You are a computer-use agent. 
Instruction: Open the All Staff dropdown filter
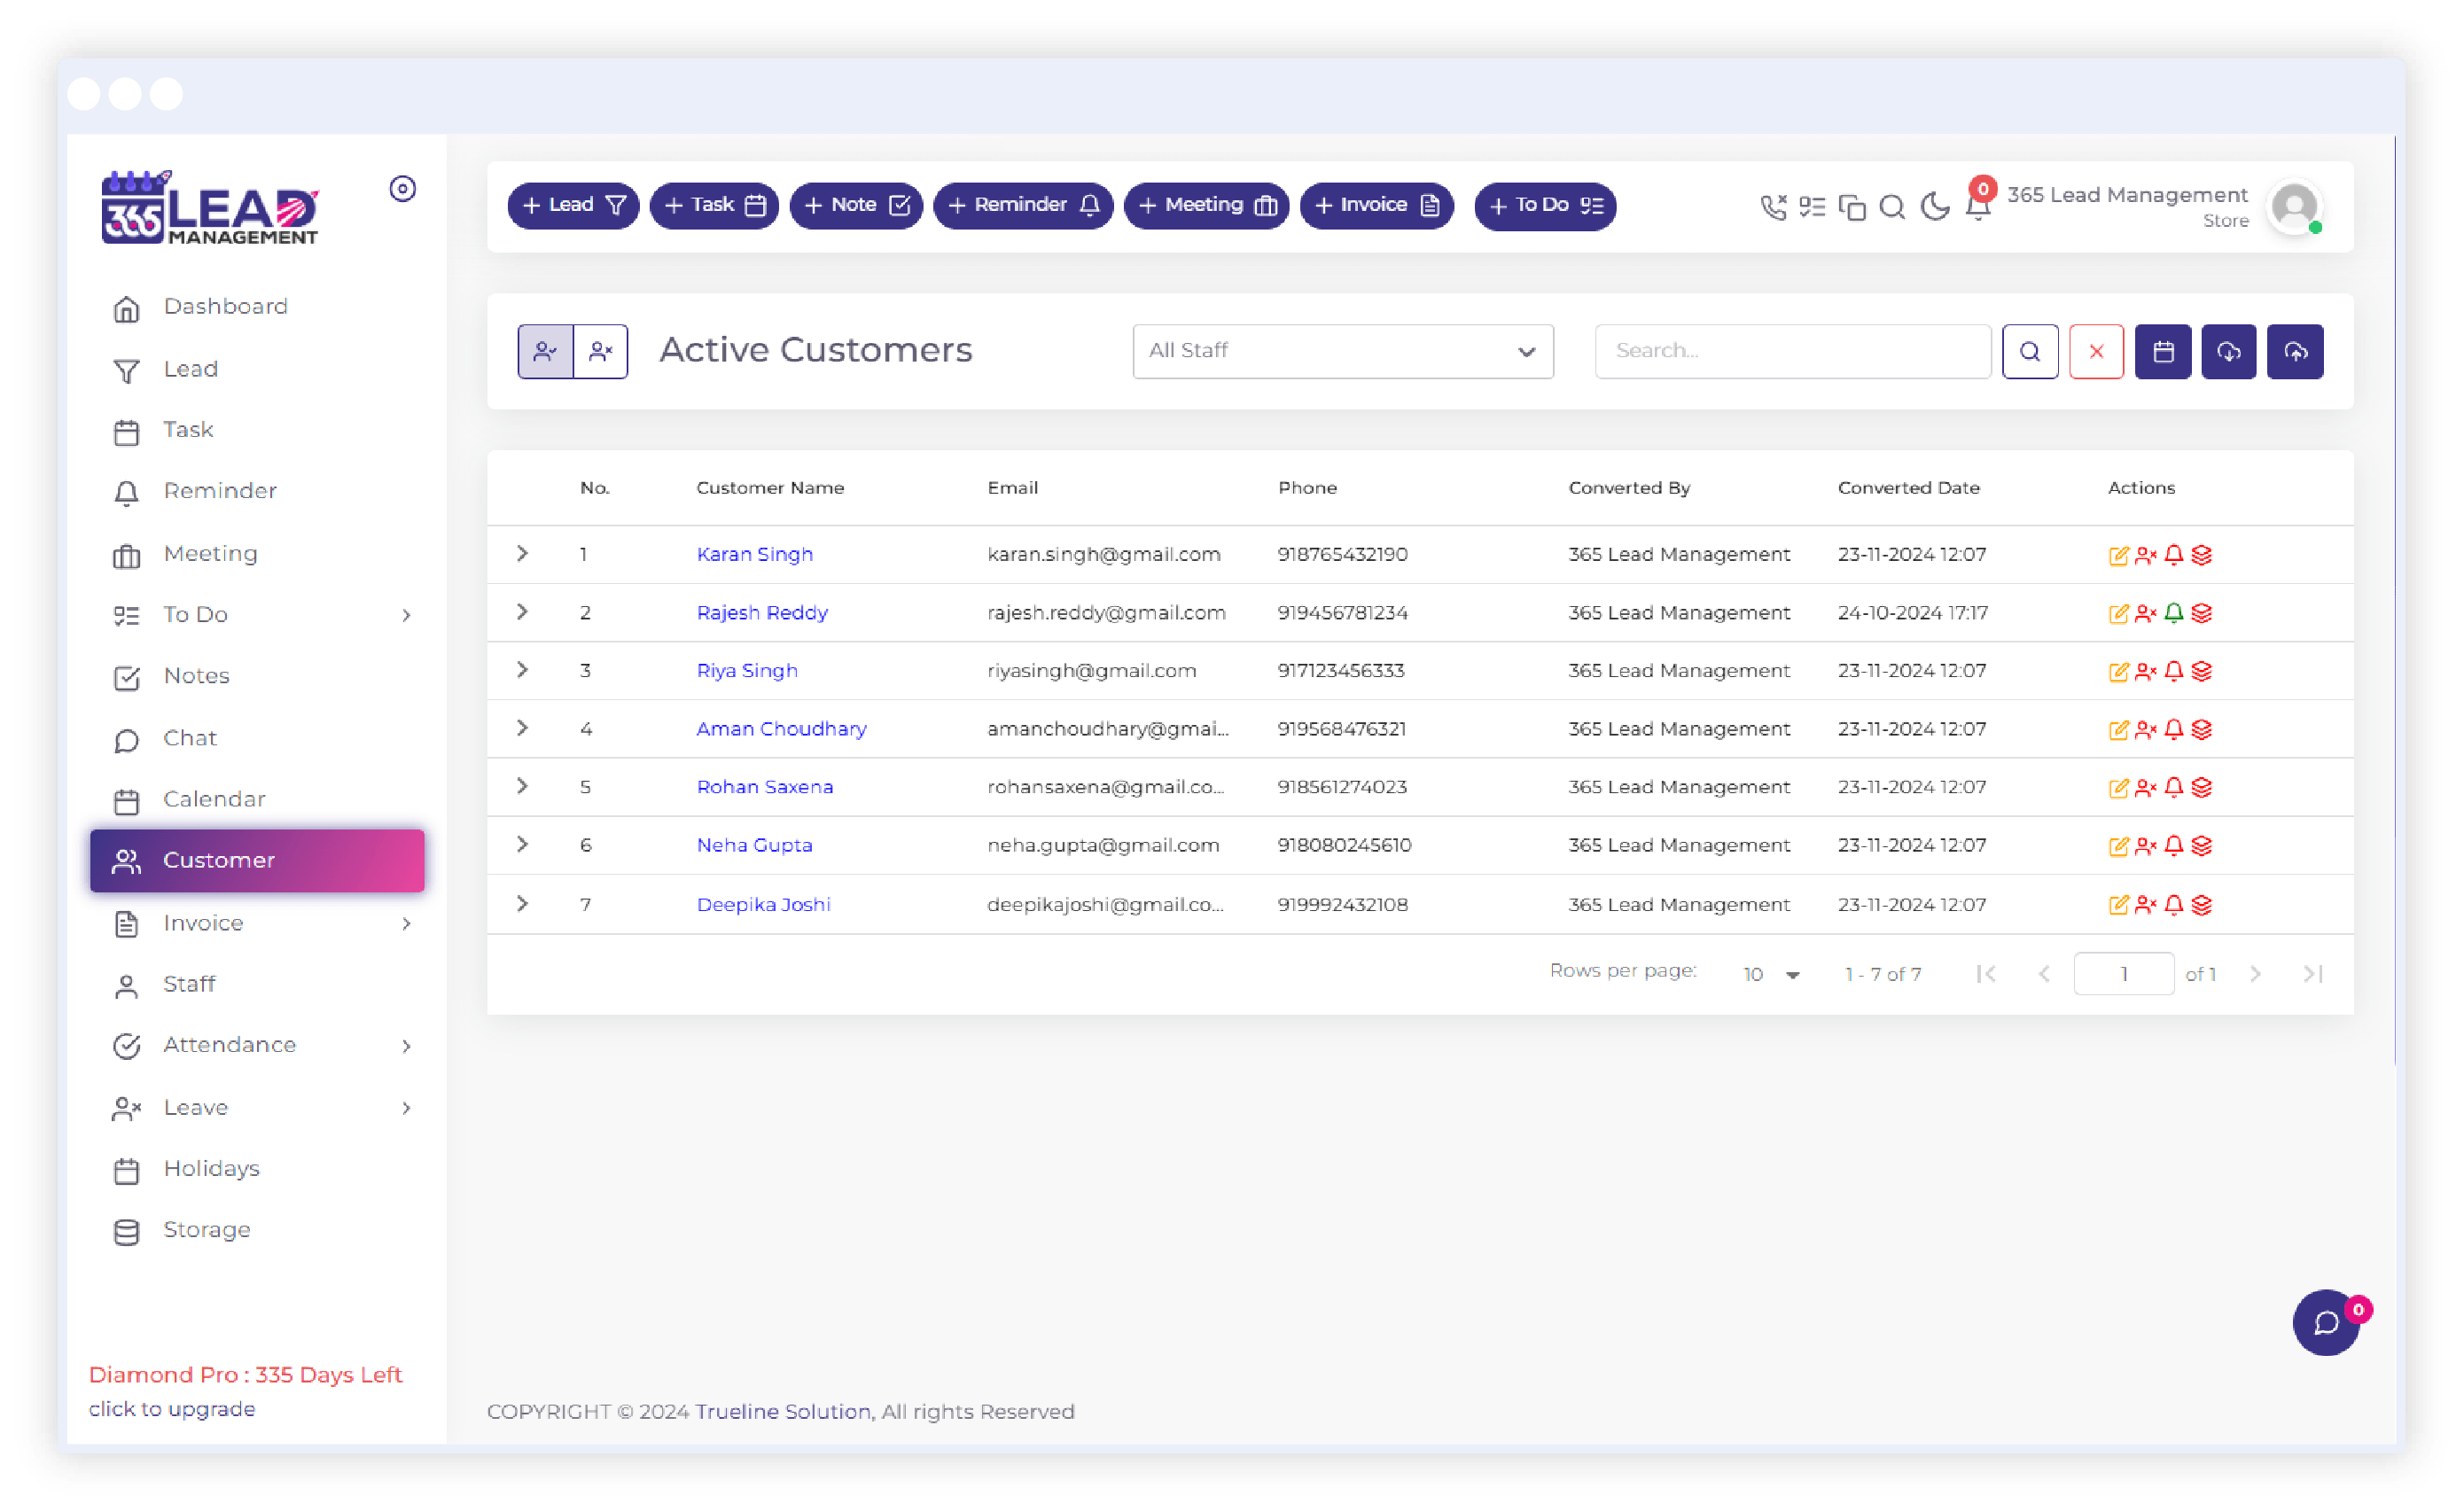click(x=1343, y=350)
